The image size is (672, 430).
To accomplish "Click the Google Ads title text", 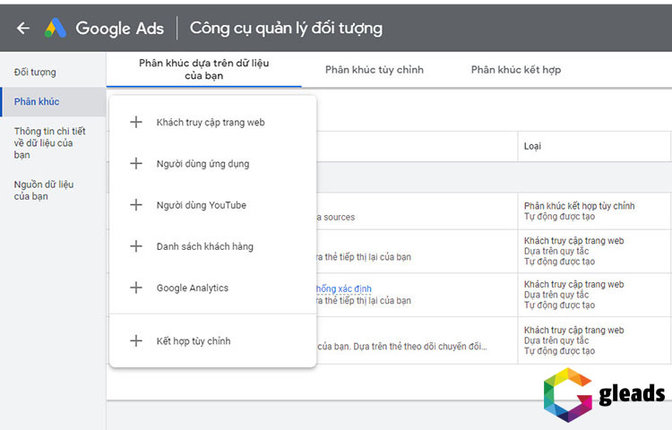I will tap(119, 29).
